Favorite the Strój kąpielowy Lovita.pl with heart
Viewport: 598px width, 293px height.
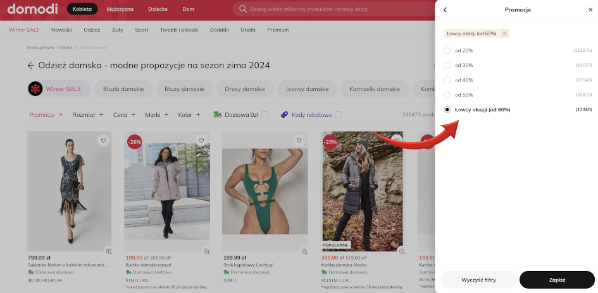[299, 140]
